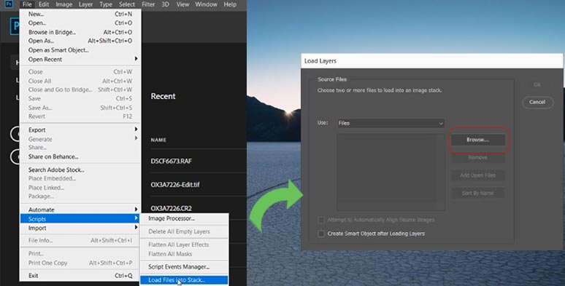Choose Exit from the File menu
Image resolution: width=565 pixels, height=286 pixels.
tap(80, 276)
